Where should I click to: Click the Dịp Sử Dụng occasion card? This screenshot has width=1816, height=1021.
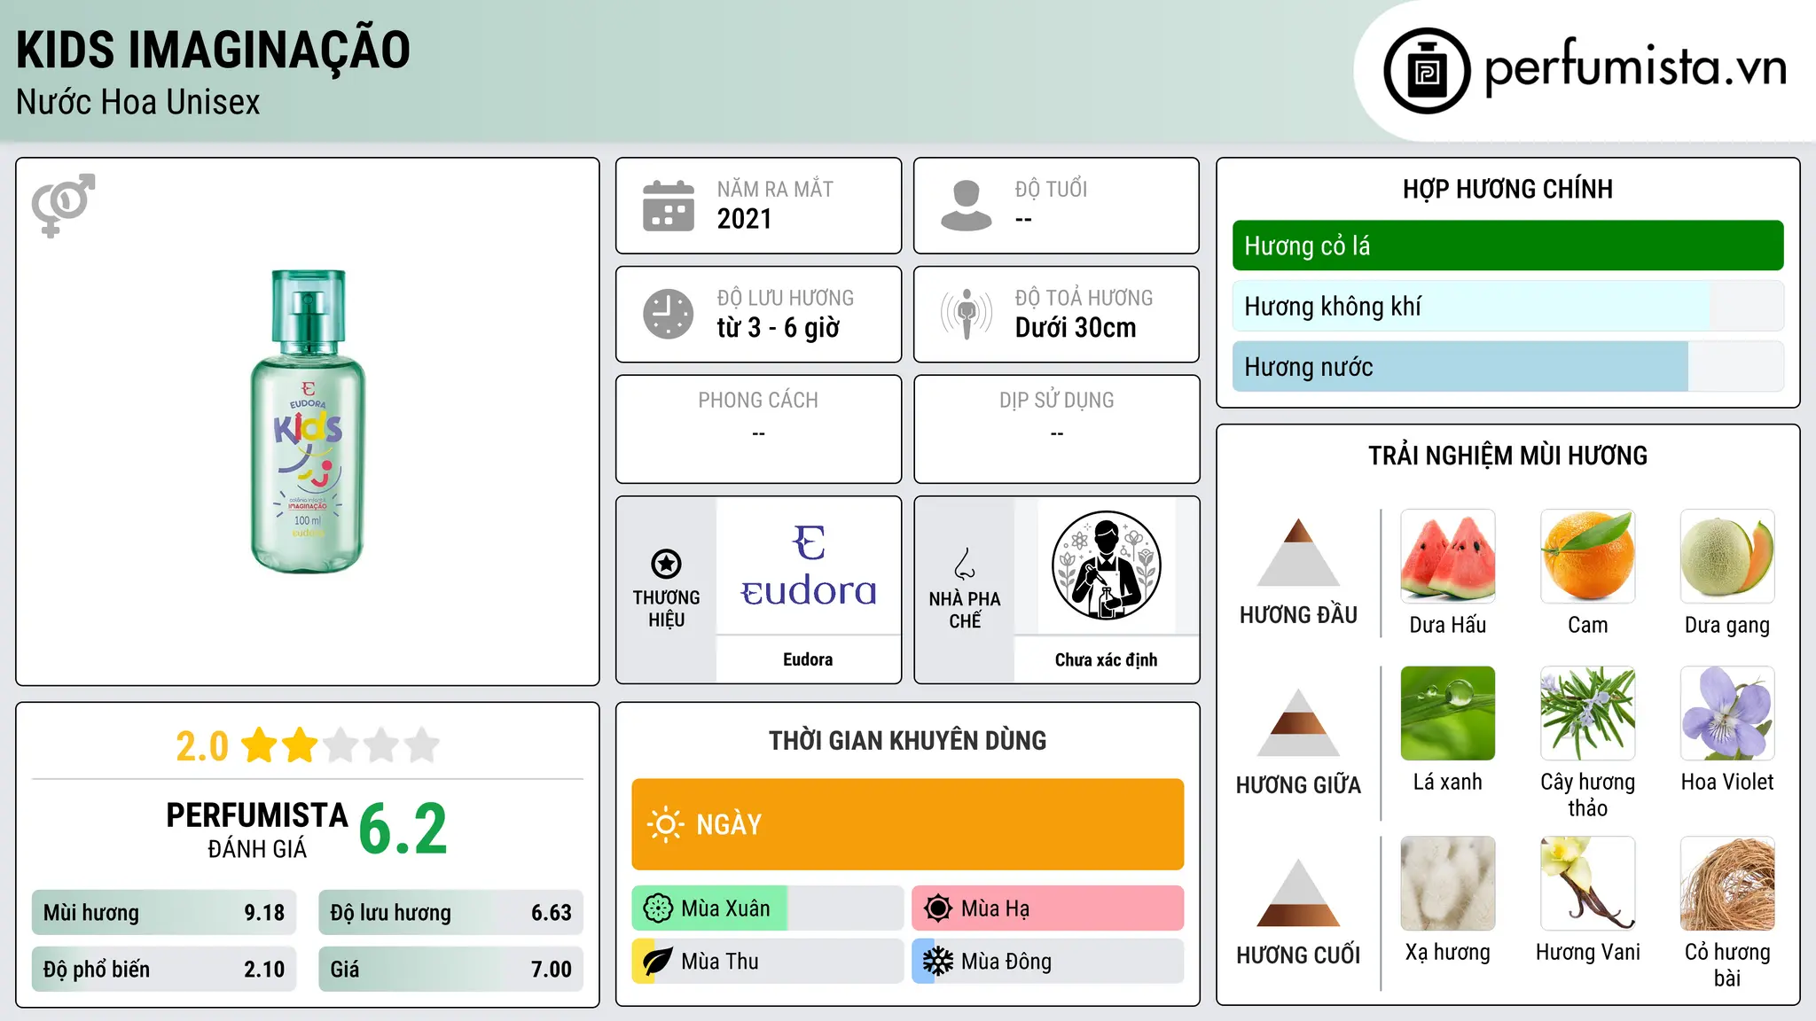[1056, 429]
